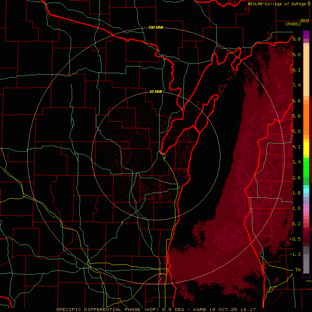Click the 9.0 scale value
This screenshot has height=312, width=312.
[296, 55]
